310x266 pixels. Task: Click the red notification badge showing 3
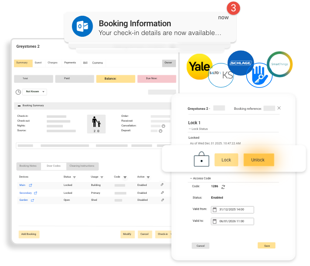coord(233,8)
